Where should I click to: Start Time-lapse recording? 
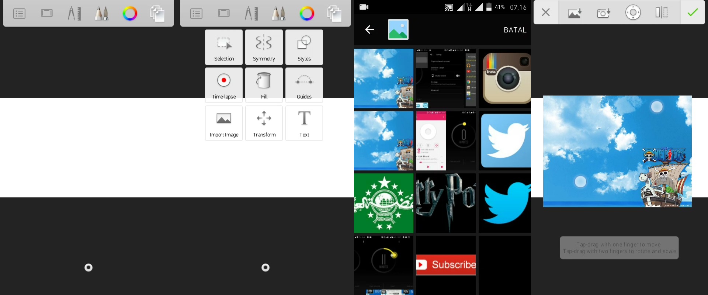(x=224, y=85)
